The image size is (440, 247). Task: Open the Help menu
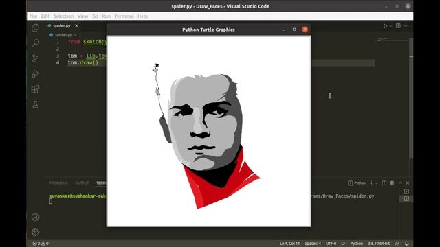point(142,16)
